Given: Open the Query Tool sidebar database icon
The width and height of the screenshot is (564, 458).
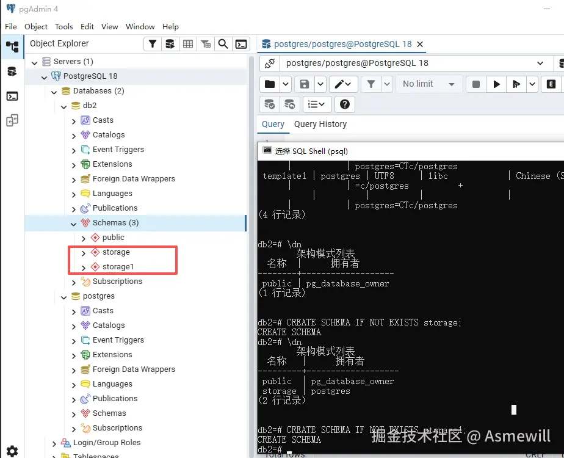Looking at the screenshot, I should (12, 71).
